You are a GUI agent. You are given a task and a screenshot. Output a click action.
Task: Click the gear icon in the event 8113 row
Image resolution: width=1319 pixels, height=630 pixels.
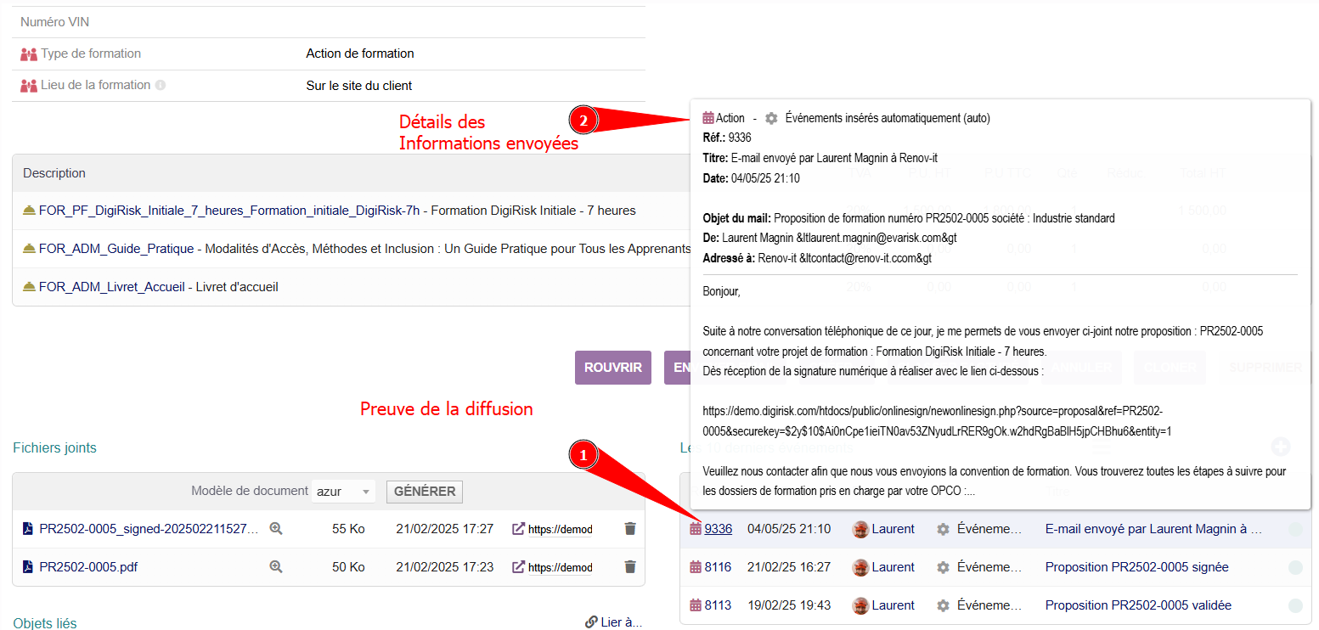(x=943, y=605)
